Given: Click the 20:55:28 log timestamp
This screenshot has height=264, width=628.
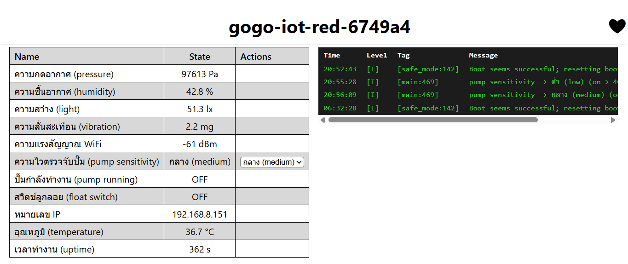Looking at the screenshot, I should pyautogui.click(x=340, y=82).
